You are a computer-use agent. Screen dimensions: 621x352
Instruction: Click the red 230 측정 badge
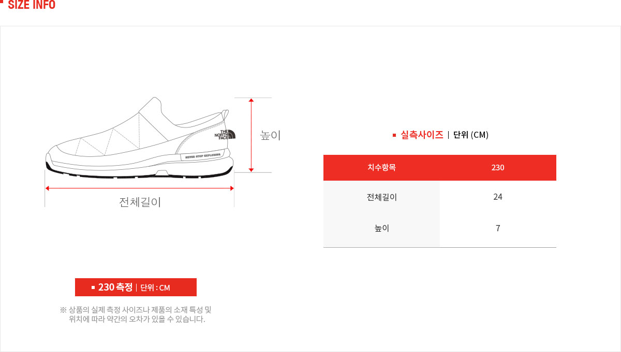(x=136, y=287)
